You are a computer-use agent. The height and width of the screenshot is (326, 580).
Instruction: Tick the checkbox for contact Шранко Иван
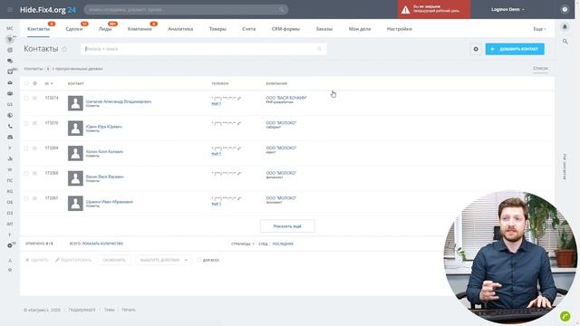tap(26, 198)
